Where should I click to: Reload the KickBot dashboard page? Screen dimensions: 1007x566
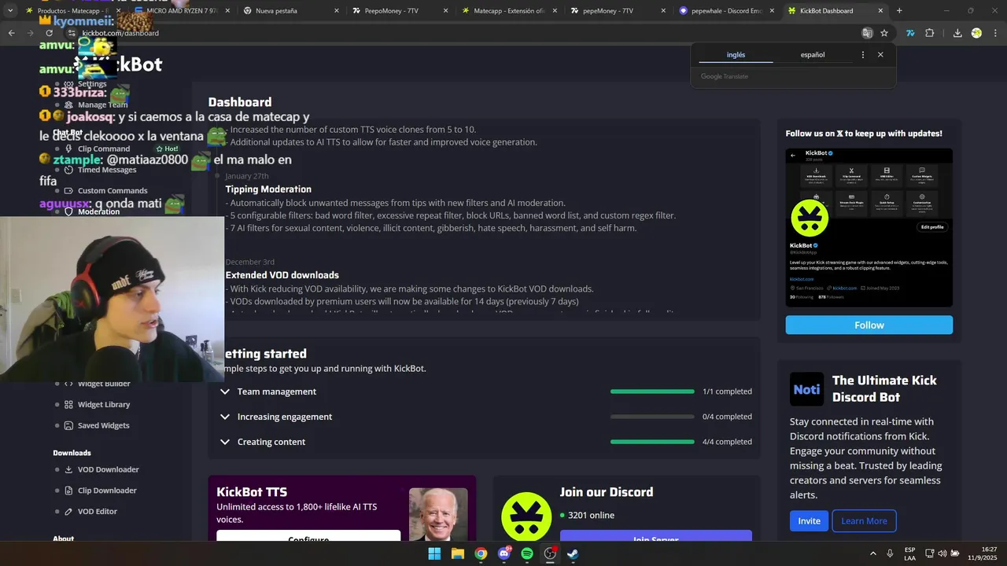pos(50,33)
